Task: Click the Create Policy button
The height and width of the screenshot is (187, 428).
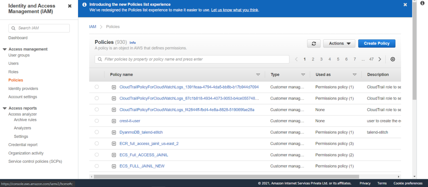Action: tap(377, 43)
